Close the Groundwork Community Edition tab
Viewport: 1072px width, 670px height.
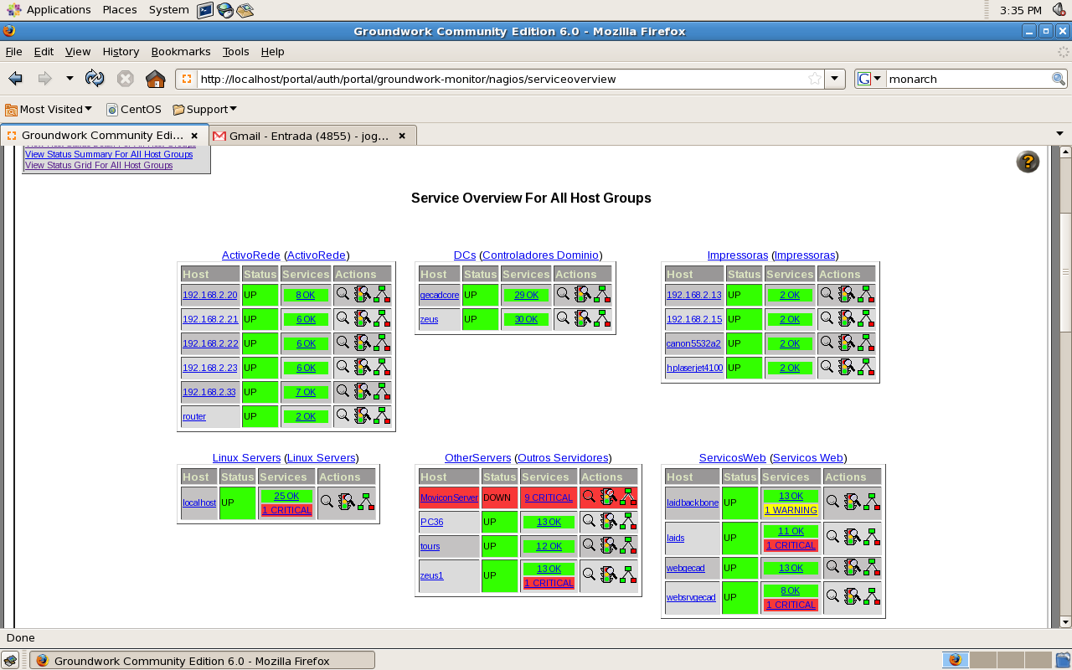(x=194, y=136)
